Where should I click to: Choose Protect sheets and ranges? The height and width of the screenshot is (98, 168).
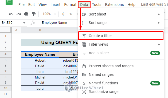pos(121,66)
